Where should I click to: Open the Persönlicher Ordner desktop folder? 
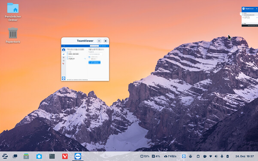pyautogui.click(x=13, y=12)
